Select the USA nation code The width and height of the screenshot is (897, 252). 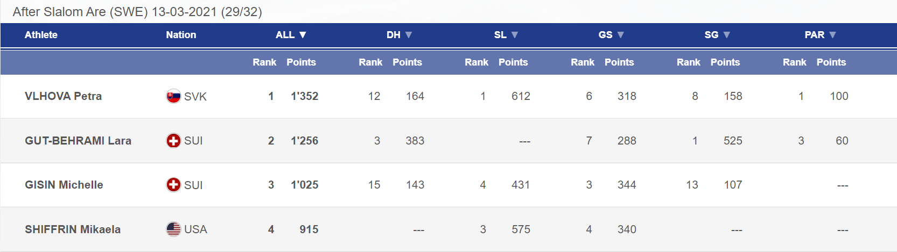tap(195, 229)
